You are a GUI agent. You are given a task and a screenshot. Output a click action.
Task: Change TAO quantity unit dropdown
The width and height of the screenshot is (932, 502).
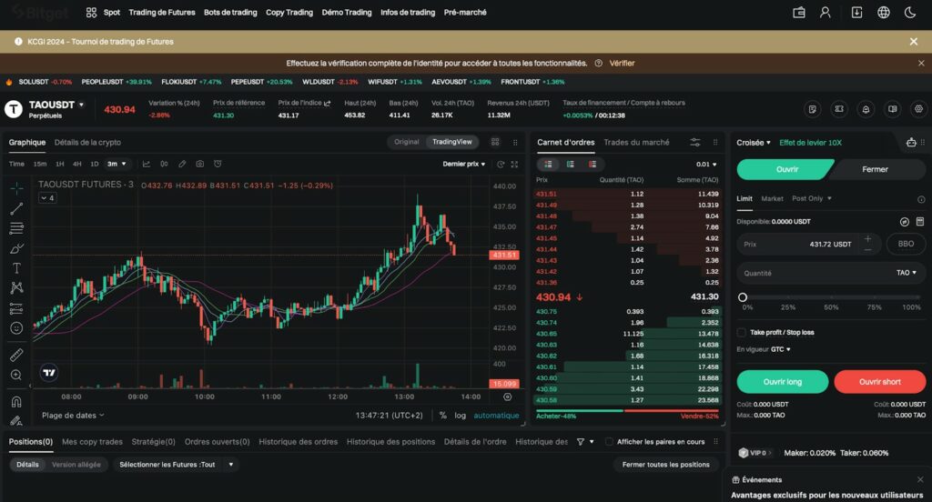coord(907,273)
